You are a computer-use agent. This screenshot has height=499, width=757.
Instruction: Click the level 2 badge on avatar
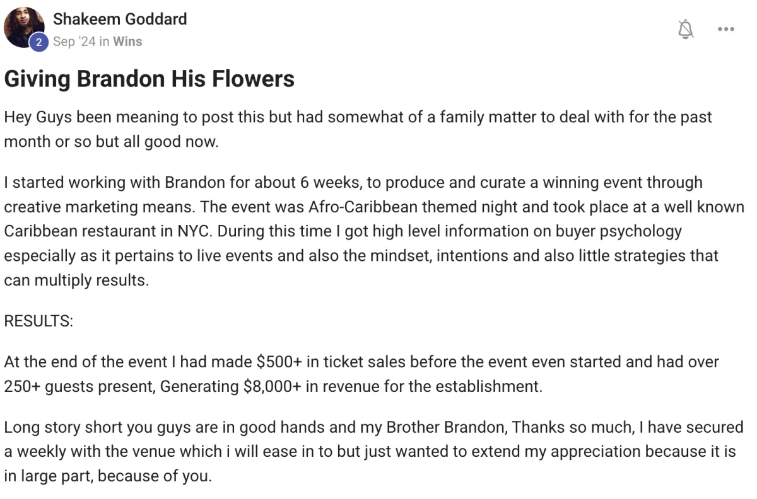(39, 42)
